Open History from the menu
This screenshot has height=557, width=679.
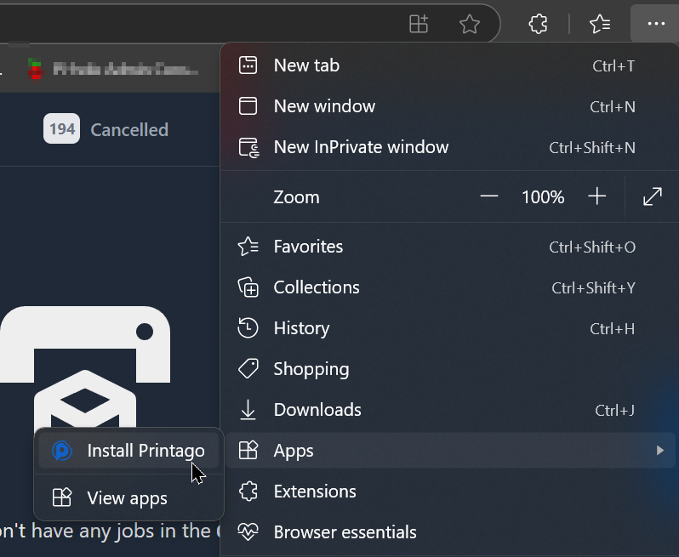[301, 328]
